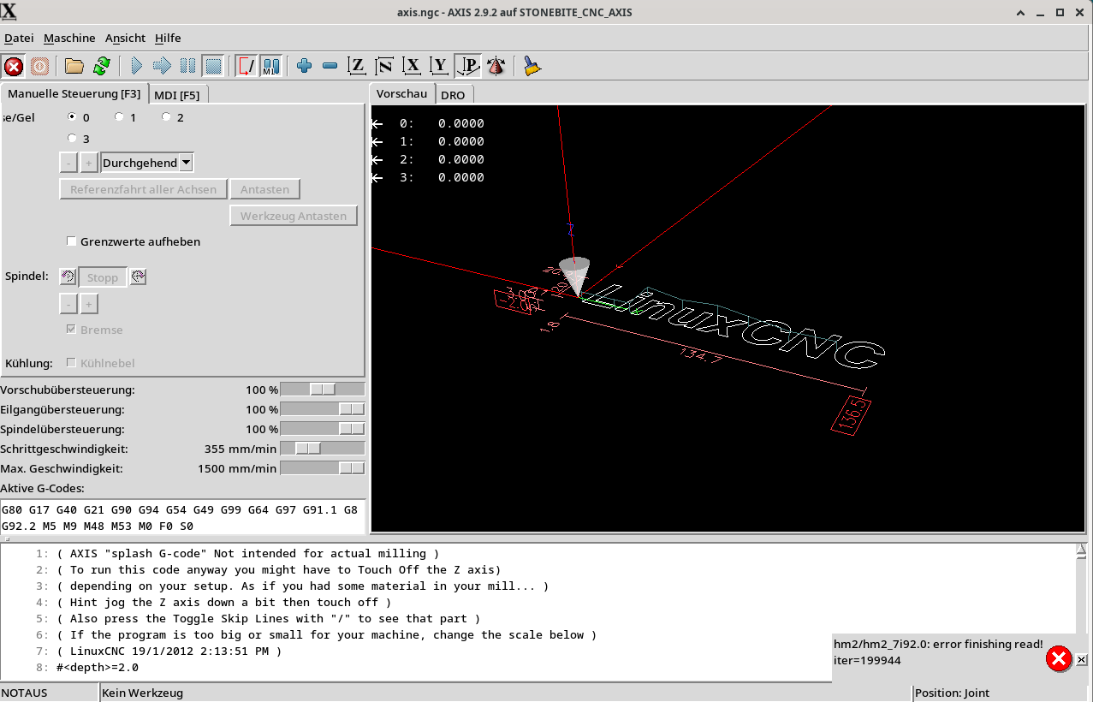
Task: Switch to the MDI [F5] tab
Action: pos(177,95)
